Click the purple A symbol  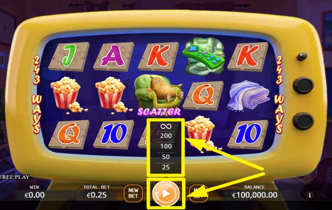coord(114,56)
